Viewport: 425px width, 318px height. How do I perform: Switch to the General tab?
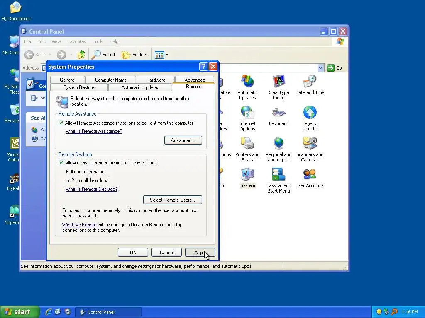tap(68, 80)
